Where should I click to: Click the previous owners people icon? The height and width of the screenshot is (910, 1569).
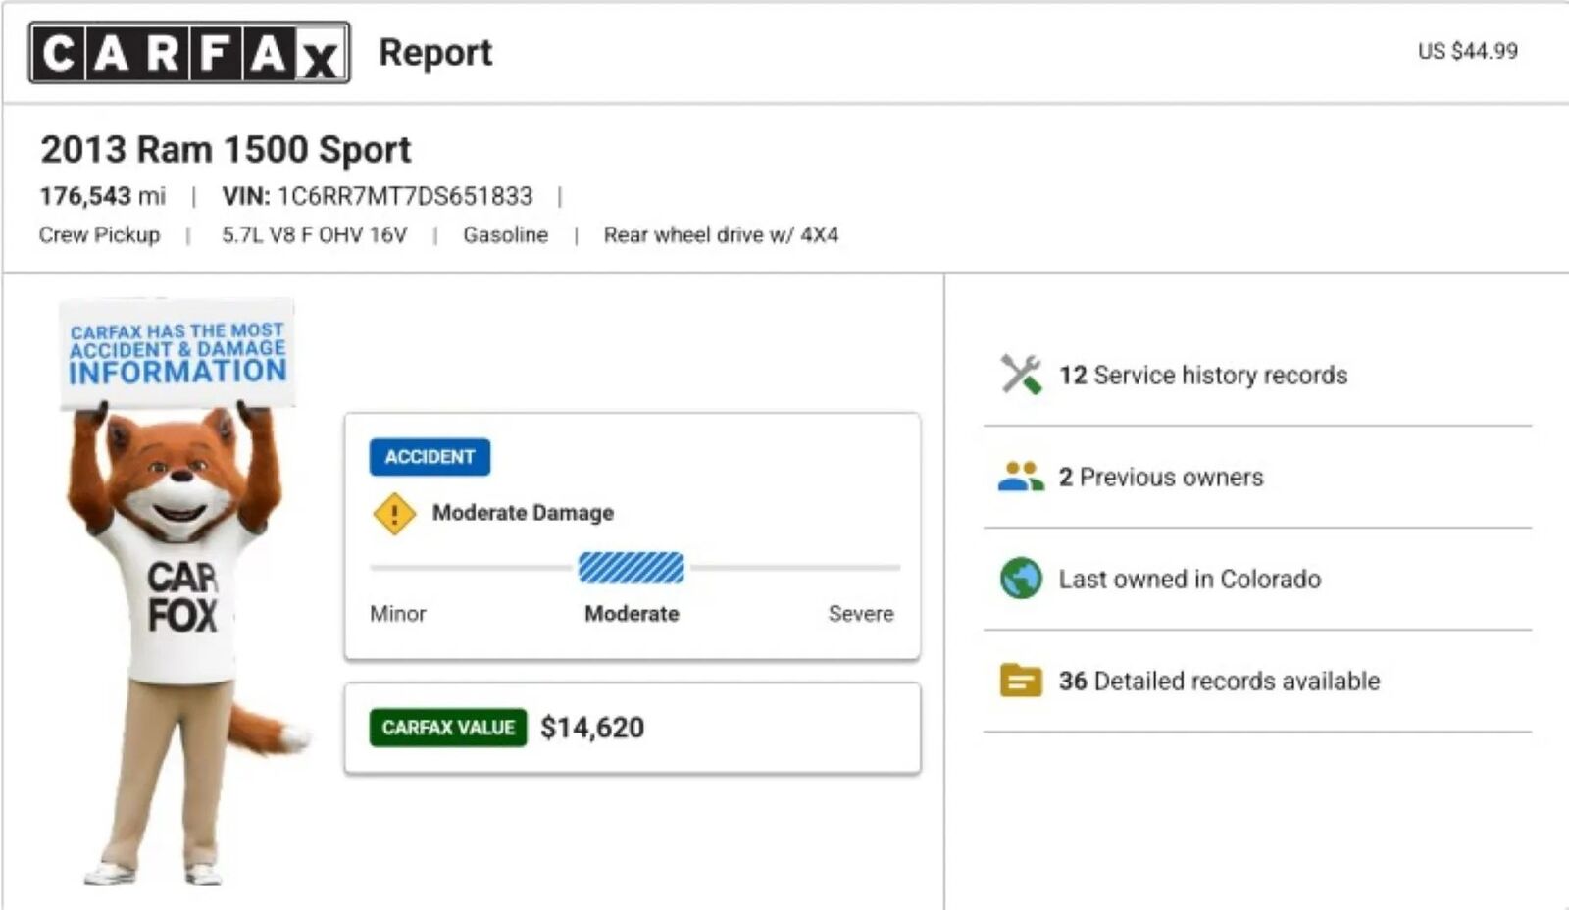[x=1021, y=477]
